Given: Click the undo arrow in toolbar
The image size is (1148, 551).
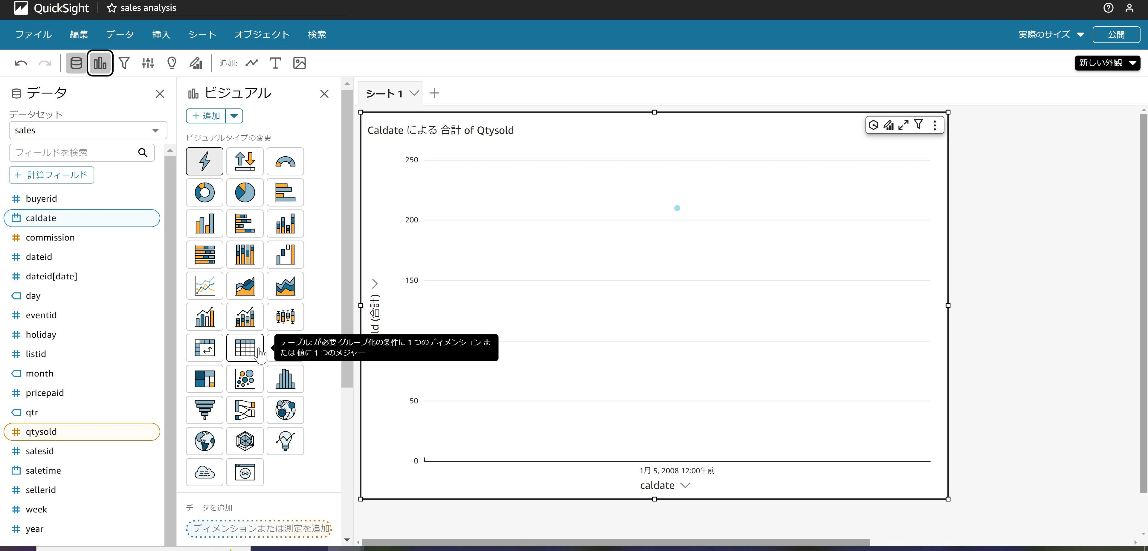Looking at the screenshot, I should [21, 63].
